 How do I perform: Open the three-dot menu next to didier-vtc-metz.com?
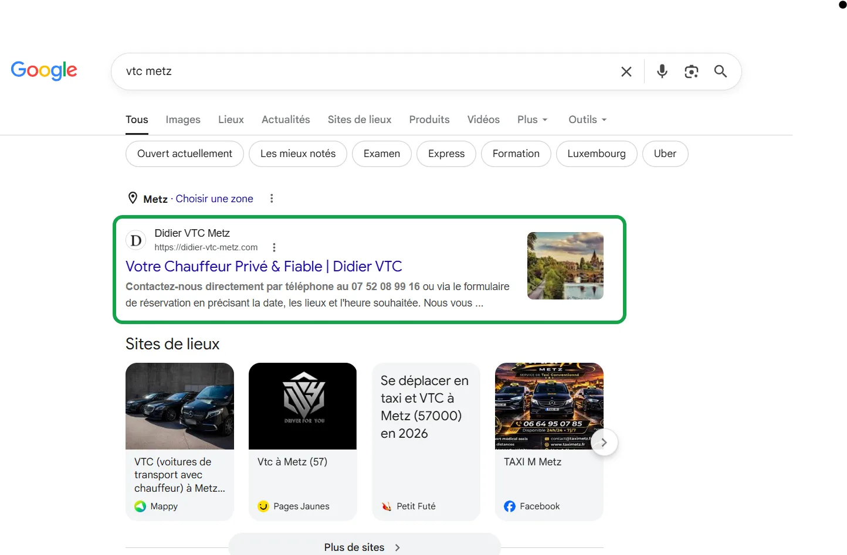(x=274, y=247)
